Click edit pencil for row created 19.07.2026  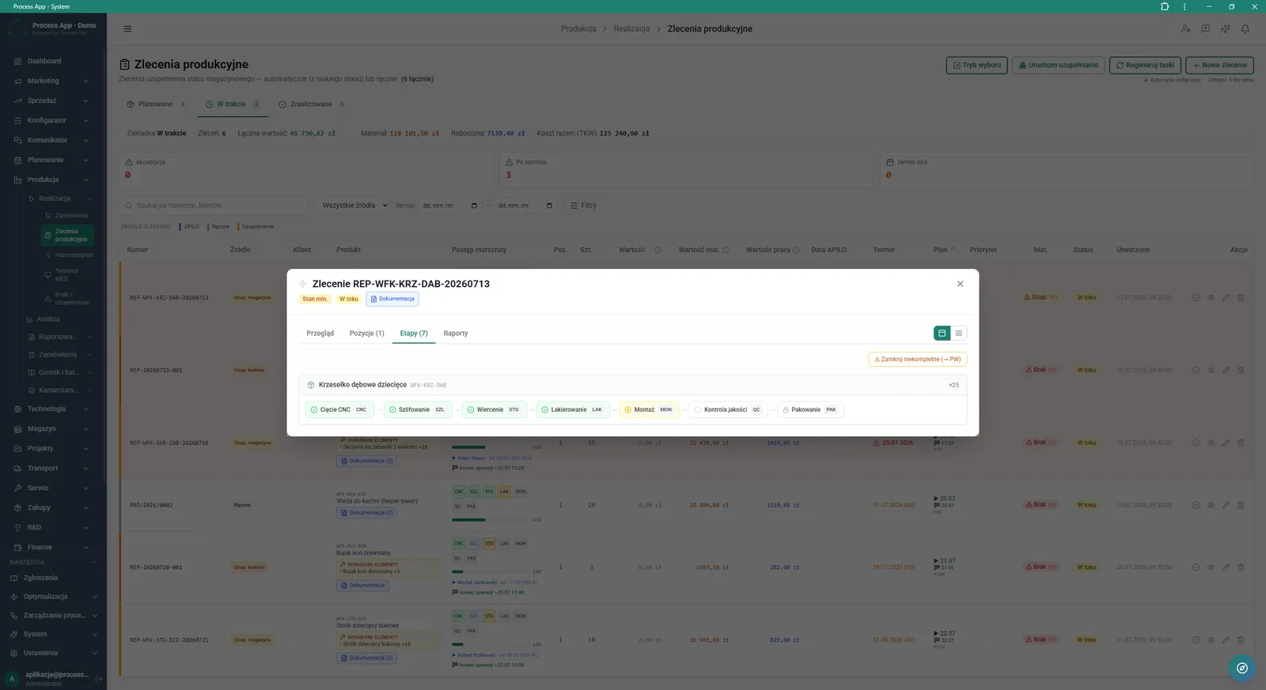coord(1226,505)
